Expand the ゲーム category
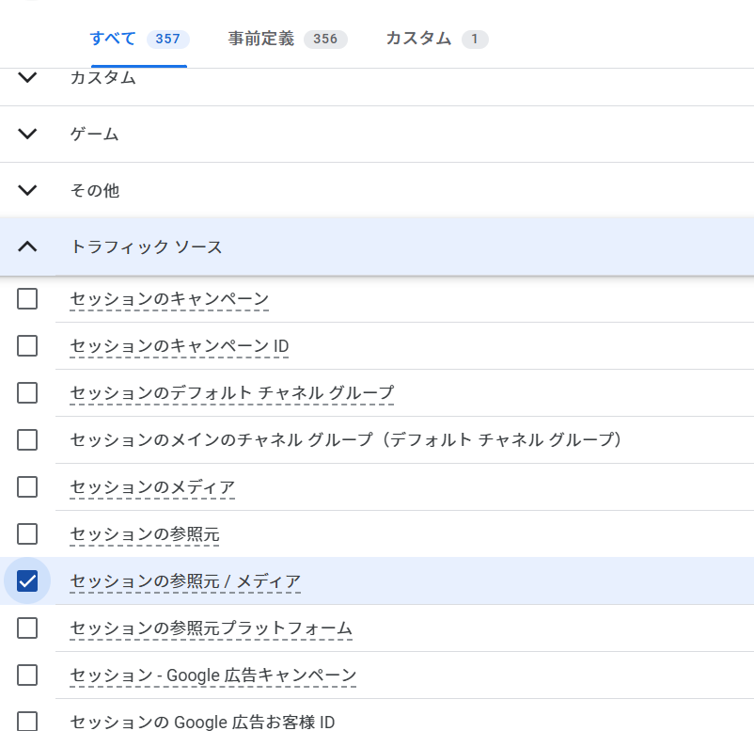The image size is (754, 731). (x=27, y=134)
